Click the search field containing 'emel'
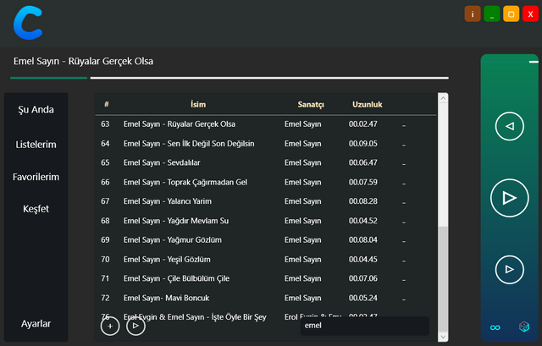 [364, 326]
